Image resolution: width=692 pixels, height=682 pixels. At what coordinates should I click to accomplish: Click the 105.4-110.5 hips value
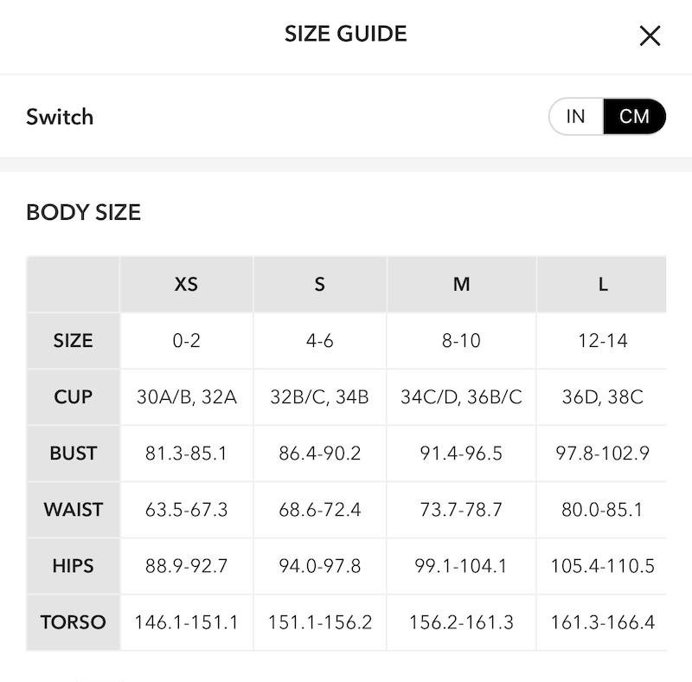[x=602, y=566]
